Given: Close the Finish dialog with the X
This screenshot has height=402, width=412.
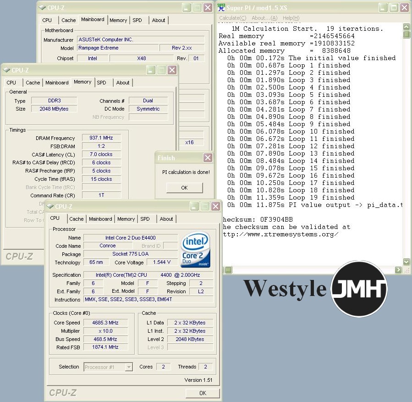Looking at the screenshot, I should [208, 157].
